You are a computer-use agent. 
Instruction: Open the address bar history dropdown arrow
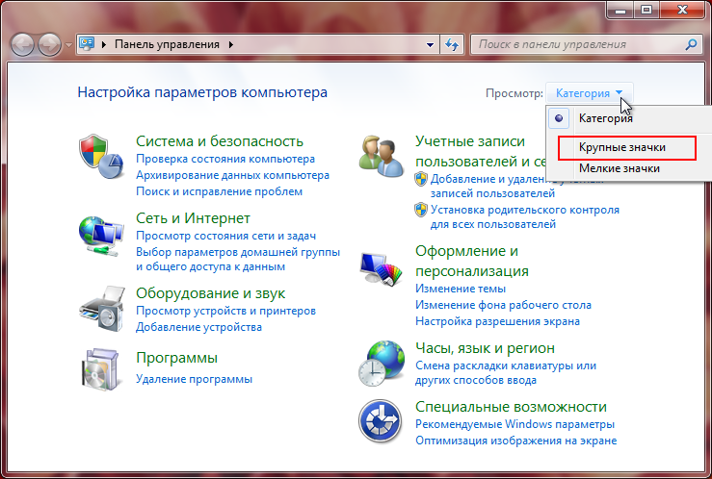pyautogui.click(x=430, y=45)
